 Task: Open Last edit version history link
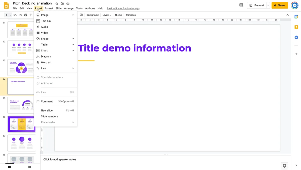click(x=123, y=8)
